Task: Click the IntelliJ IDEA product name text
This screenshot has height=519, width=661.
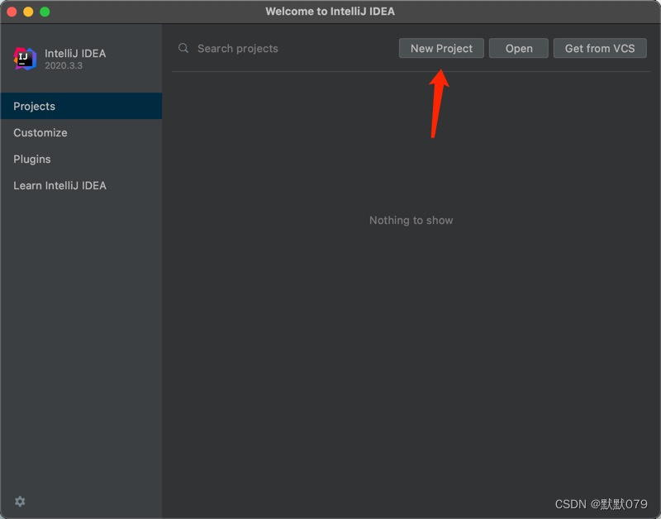Action: click(75, 54)
